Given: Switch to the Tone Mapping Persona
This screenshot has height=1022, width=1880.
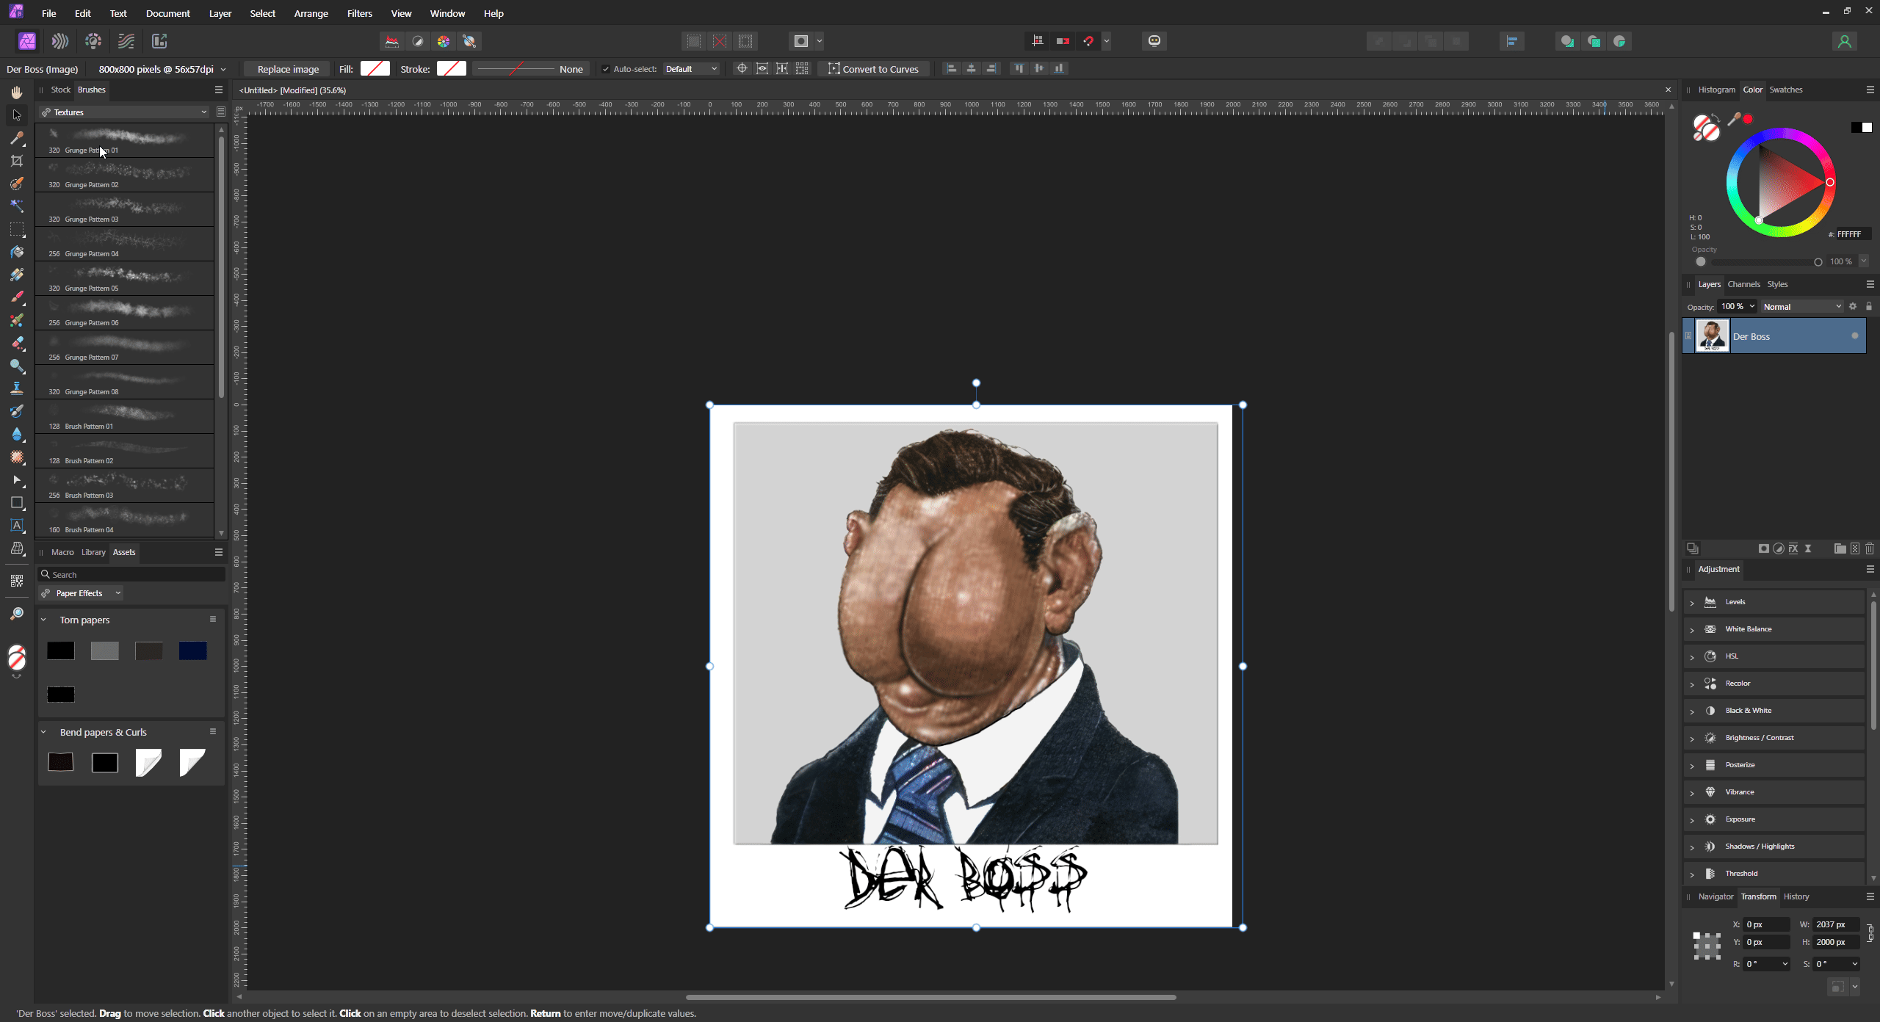Looking at the screenshot, I should [126, 41].
